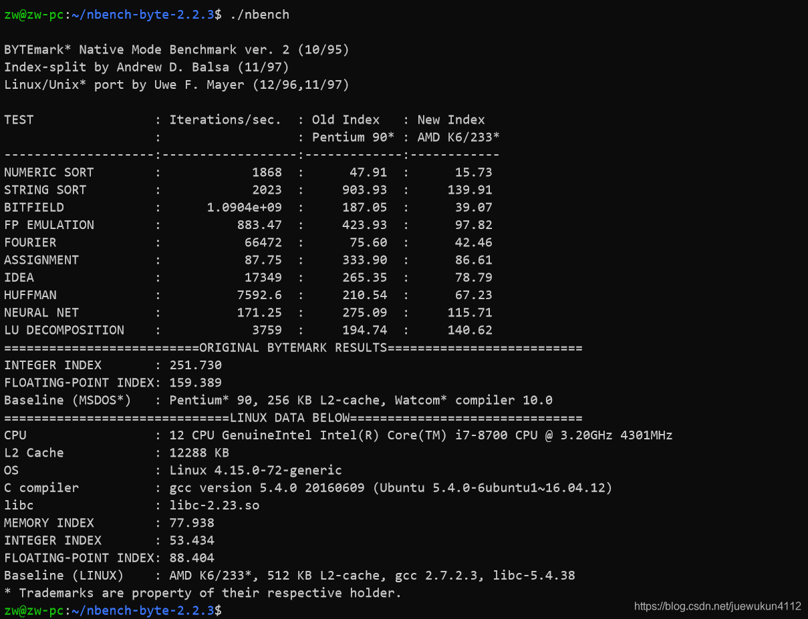The height and width of the screenshot is (619, 808).
Task: Click original FLOATING-POINT INDEX value 159.389
Action: coord(195,383)
